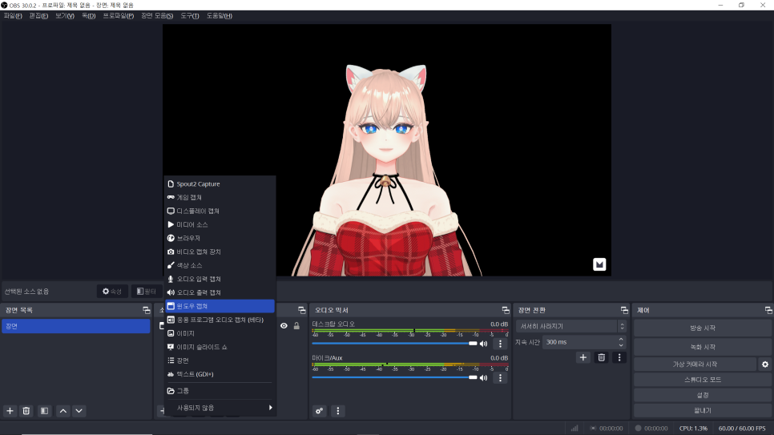
Task: Open 보기 menu
Action: point(65,16)
